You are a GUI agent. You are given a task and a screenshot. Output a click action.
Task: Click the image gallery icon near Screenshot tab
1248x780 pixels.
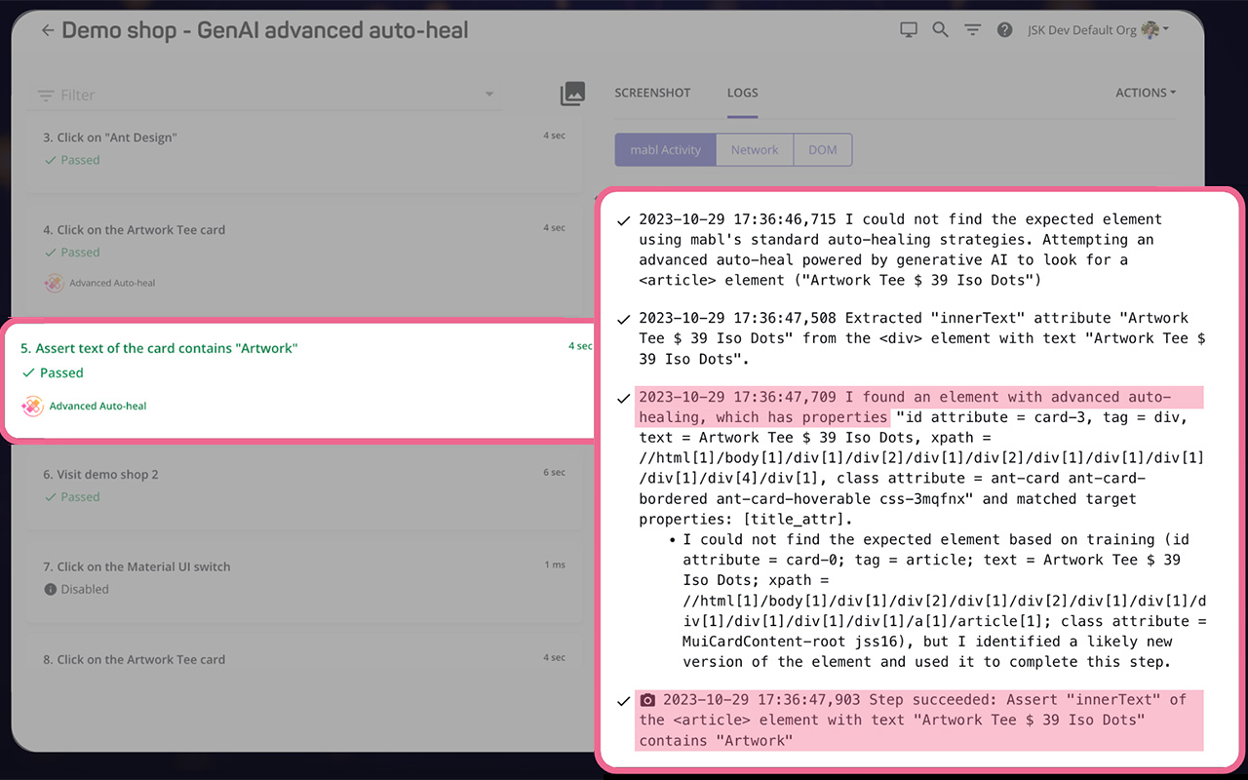coord(572,94)
